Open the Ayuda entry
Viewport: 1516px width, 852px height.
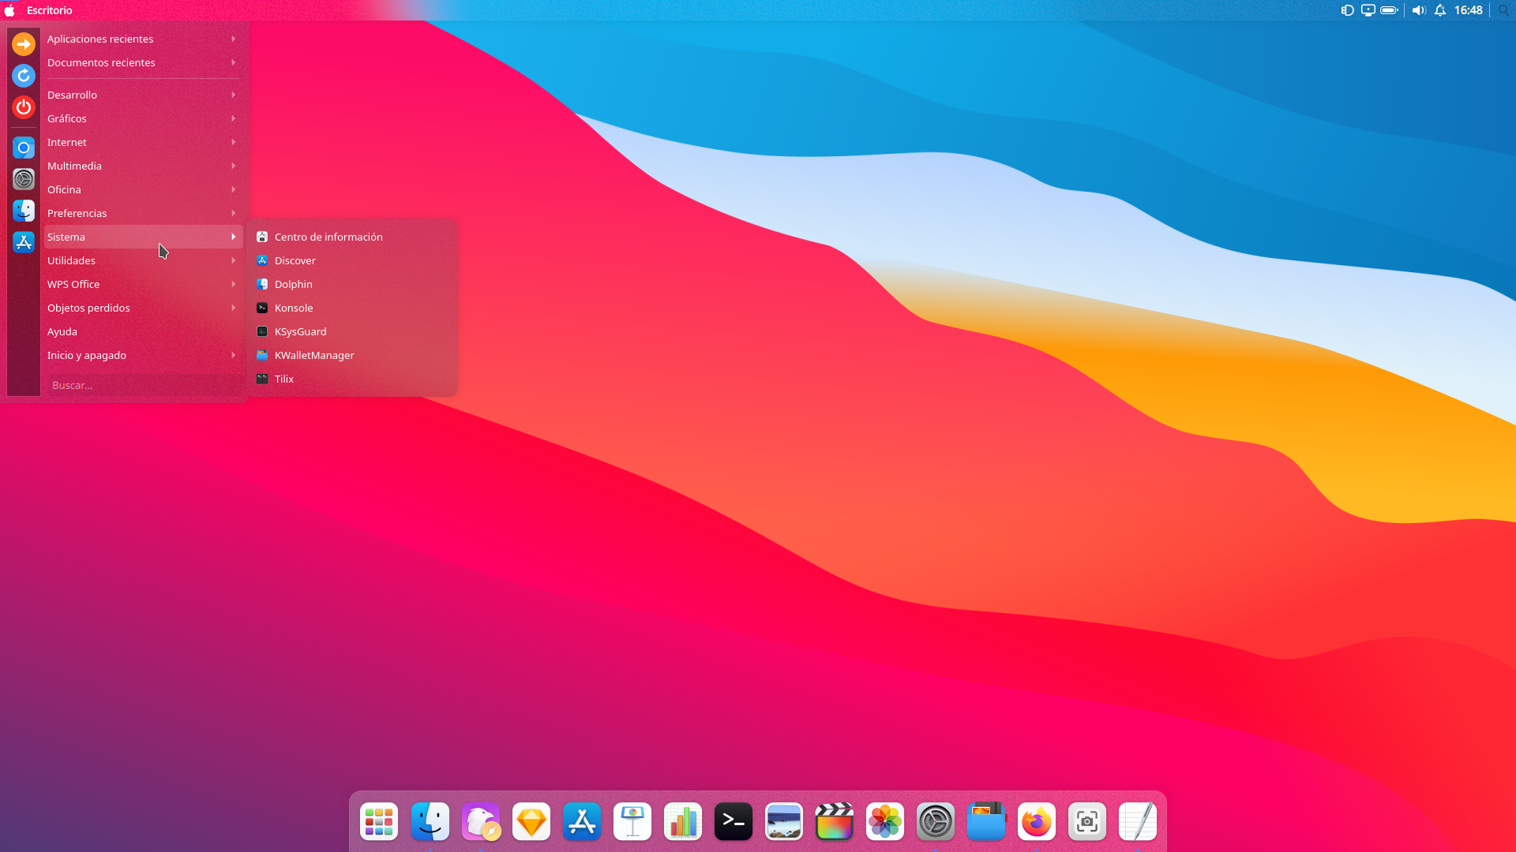coord(143,331)
